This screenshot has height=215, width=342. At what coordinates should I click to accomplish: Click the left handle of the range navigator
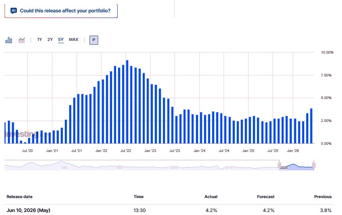[x=279, y=165]
